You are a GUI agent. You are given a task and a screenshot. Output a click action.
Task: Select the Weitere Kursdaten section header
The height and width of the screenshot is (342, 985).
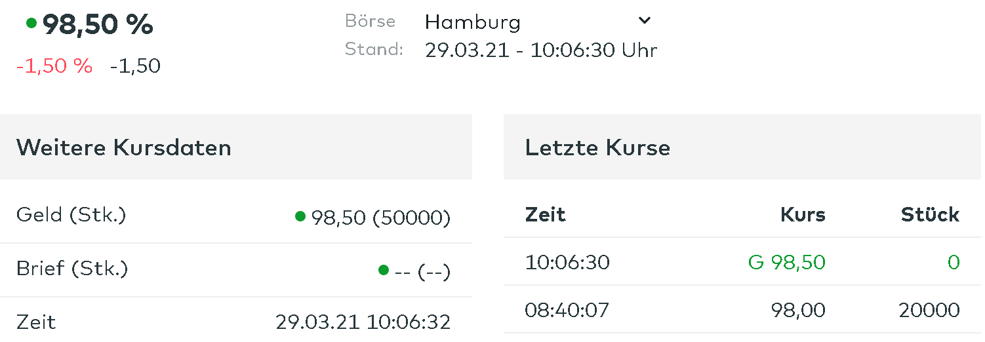pos(124,147)
